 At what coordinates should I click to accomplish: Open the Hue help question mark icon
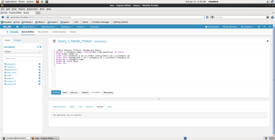tap(259, 27)
